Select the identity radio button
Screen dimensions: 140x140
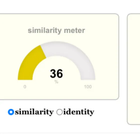(x=59, y=112)
